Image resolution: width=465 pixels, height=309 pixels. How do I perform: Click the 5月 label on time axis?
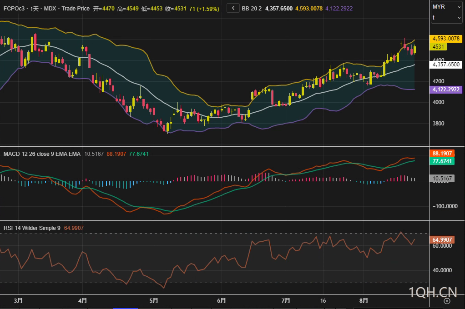[154, 301]
